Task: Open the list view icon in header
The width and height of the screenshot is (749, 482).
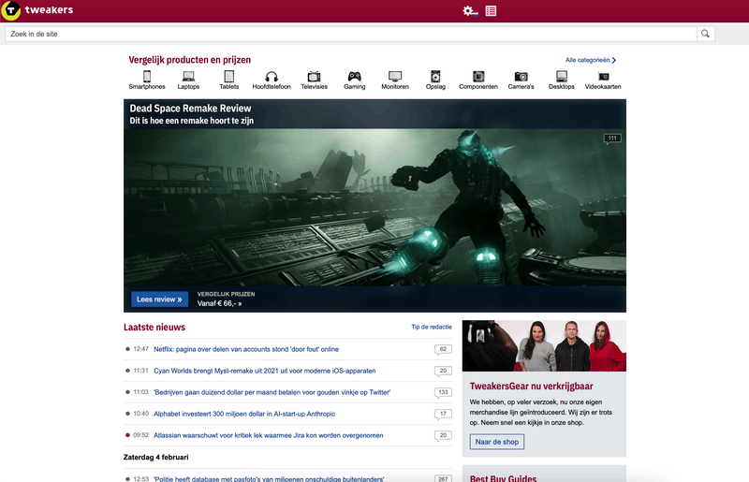Action: (x=491, y=10)
